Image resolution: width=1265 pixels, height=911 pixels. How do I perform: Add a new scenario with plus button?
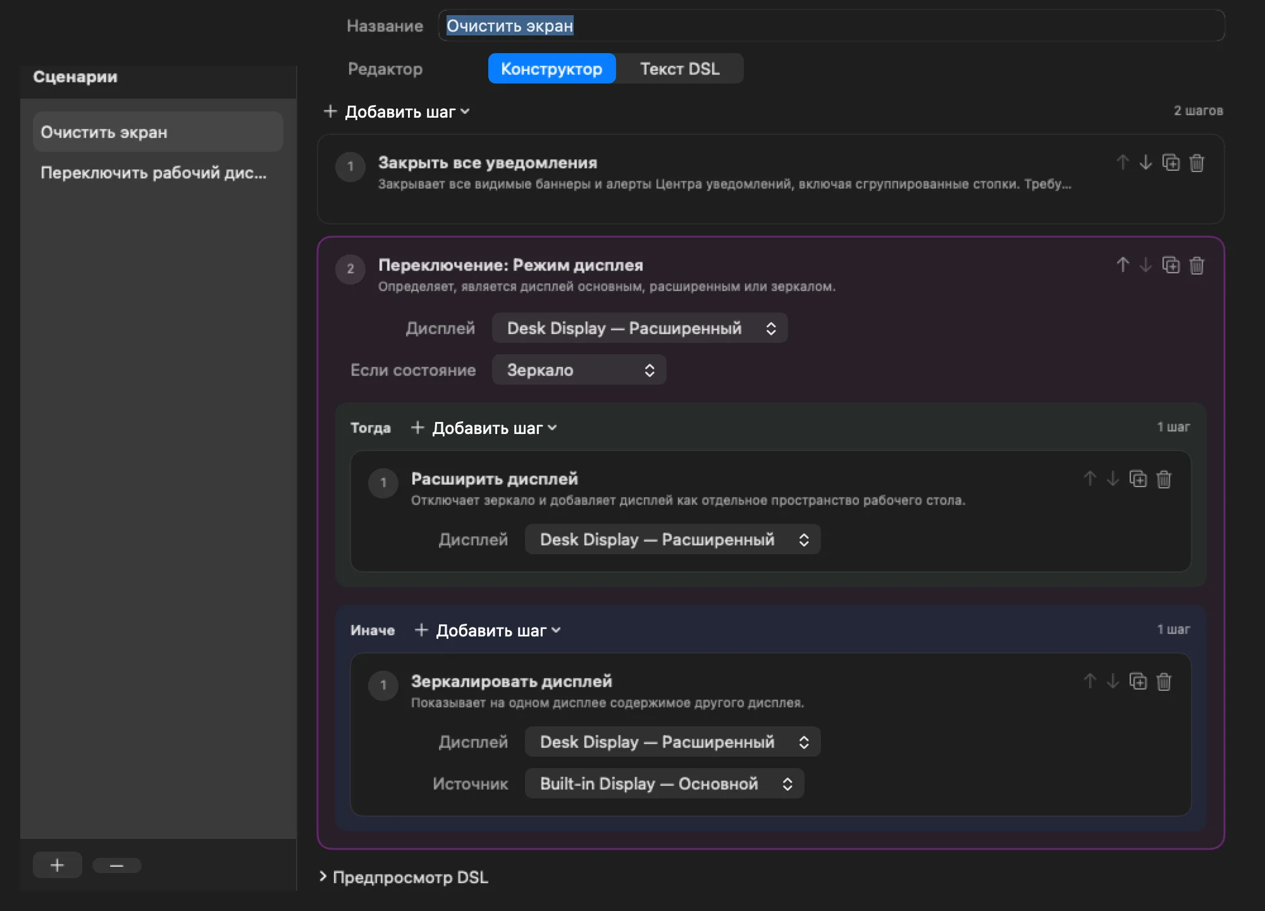coord(58,865)
